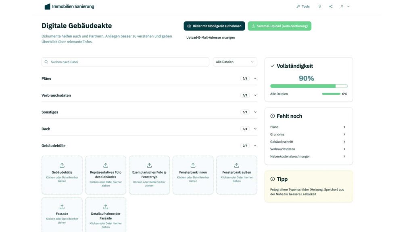The width and height of the screenshot is (413, 232).
Task: Expand the Dach section chevron
Action: 255,129
